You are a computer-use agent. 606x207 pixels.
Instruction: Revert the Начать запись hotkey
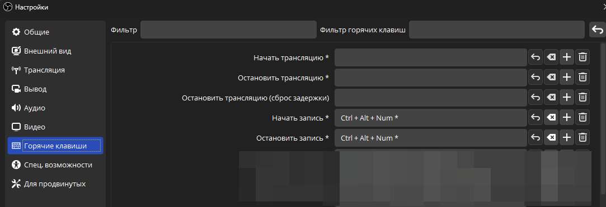[535, 118]
